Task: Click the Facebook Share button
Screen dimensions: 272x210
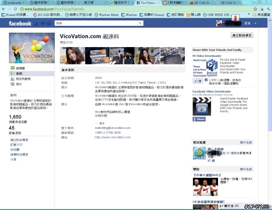Action: (x=199, y=119)
